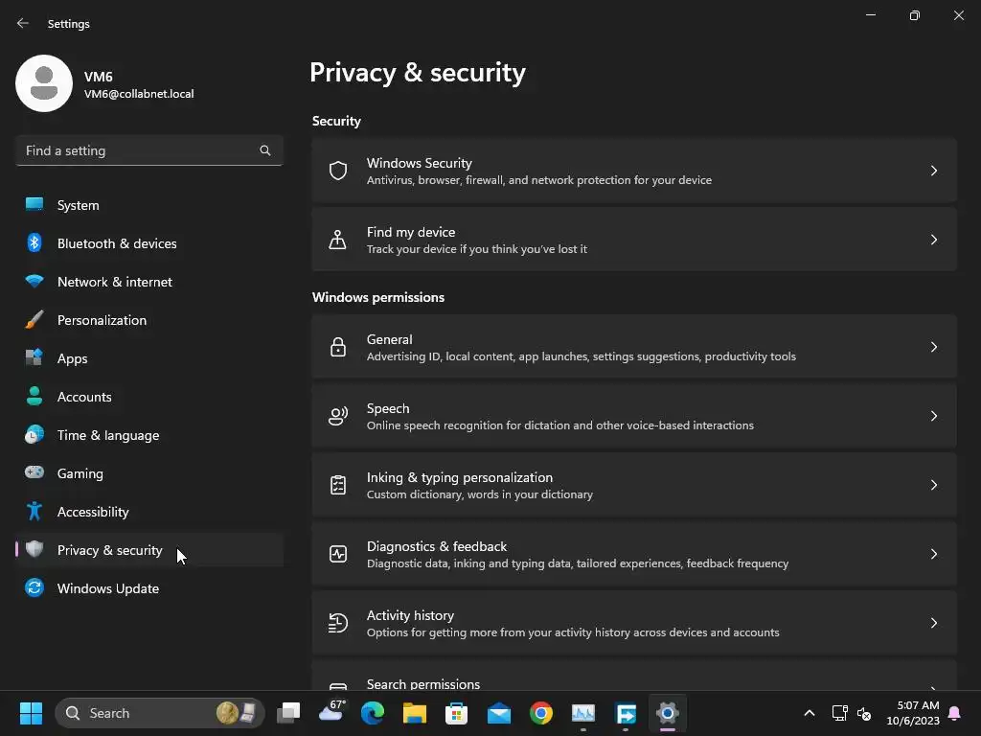This screenshot has height=736, width=981.
Task: Click the Bluetooth icon in sidebar
Action: tap(34, 242)
